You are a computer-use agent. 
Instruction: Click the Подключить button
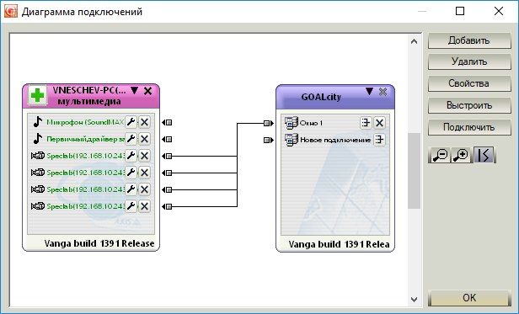(x=469, y=127)
